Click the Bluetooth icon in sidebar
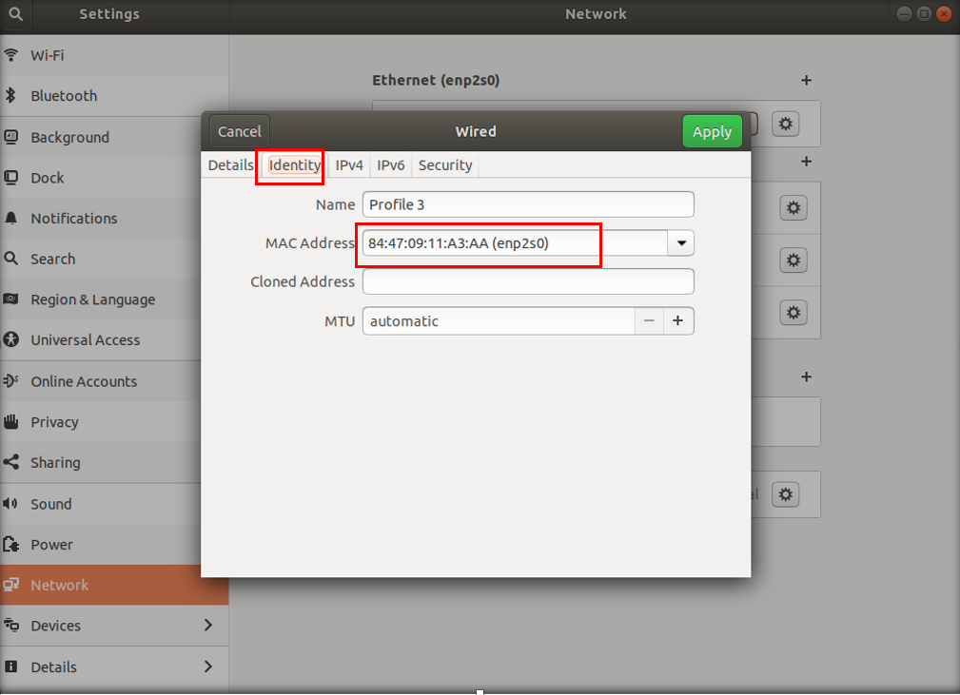 [x=10, y=95]
